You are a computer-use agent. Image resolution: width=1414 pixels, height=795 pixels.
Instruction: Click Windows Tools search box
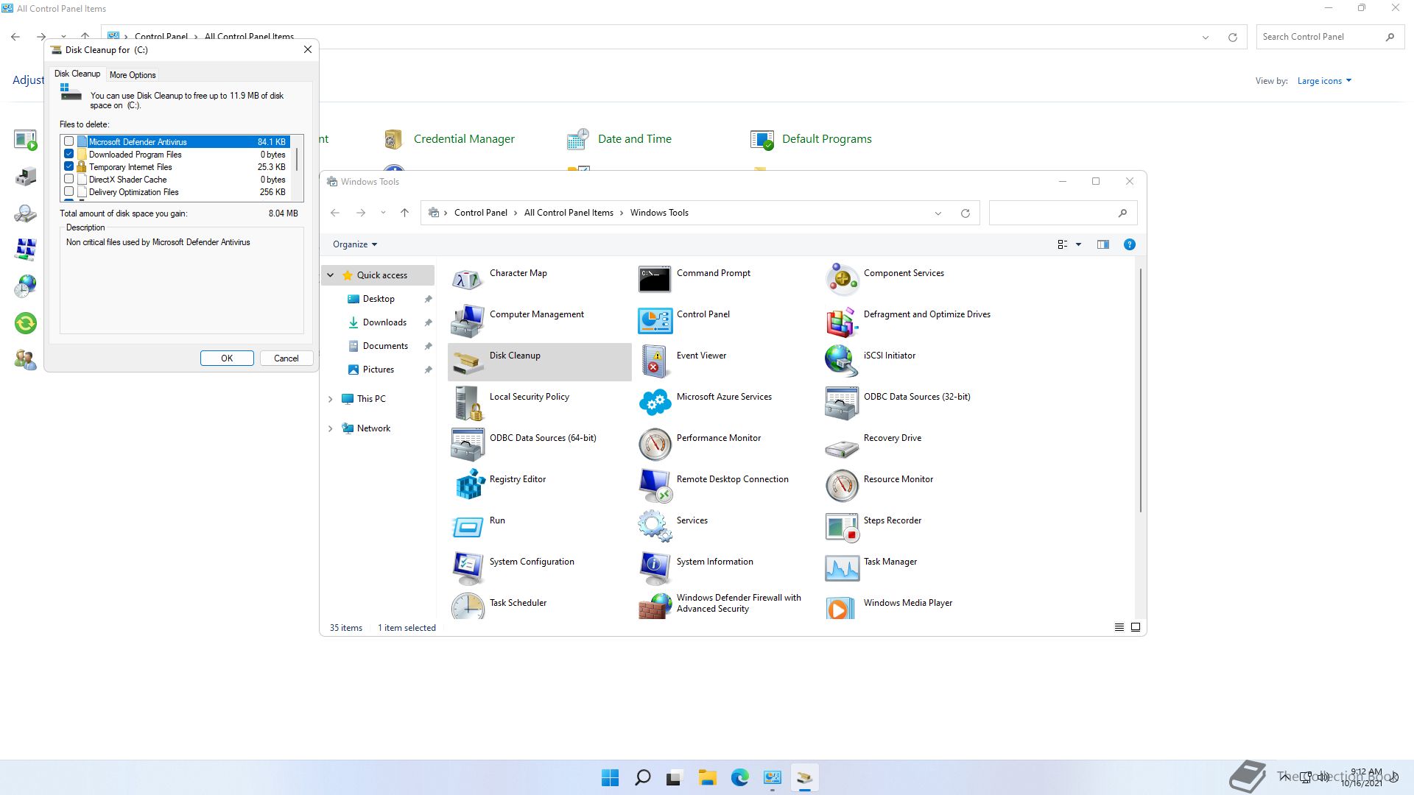point(1063,213)
